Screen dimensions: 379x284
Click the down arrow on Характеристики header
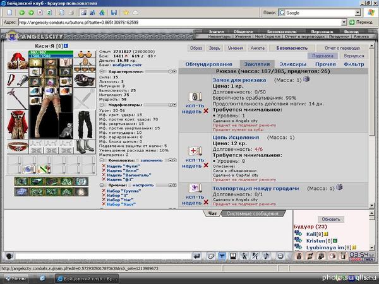tap(174, 72)
